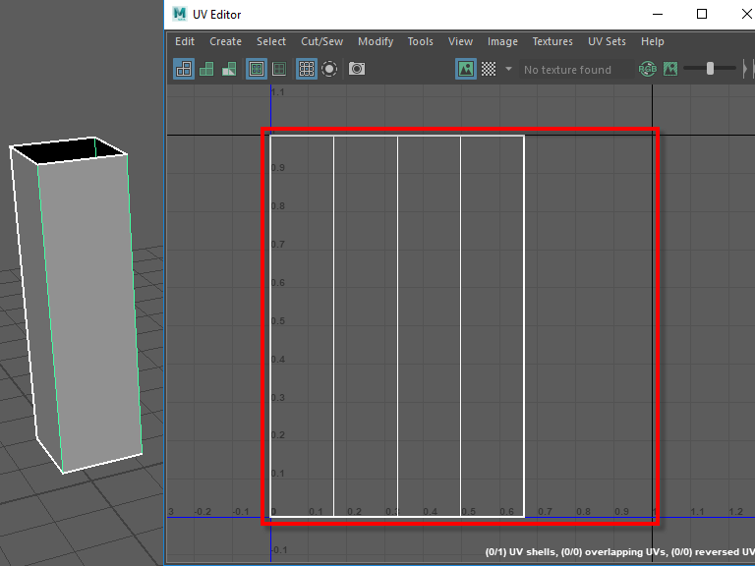This screenshot has height=566, width=755.
Task: Click the isolate select circle icon
Action: coord(329,69)
